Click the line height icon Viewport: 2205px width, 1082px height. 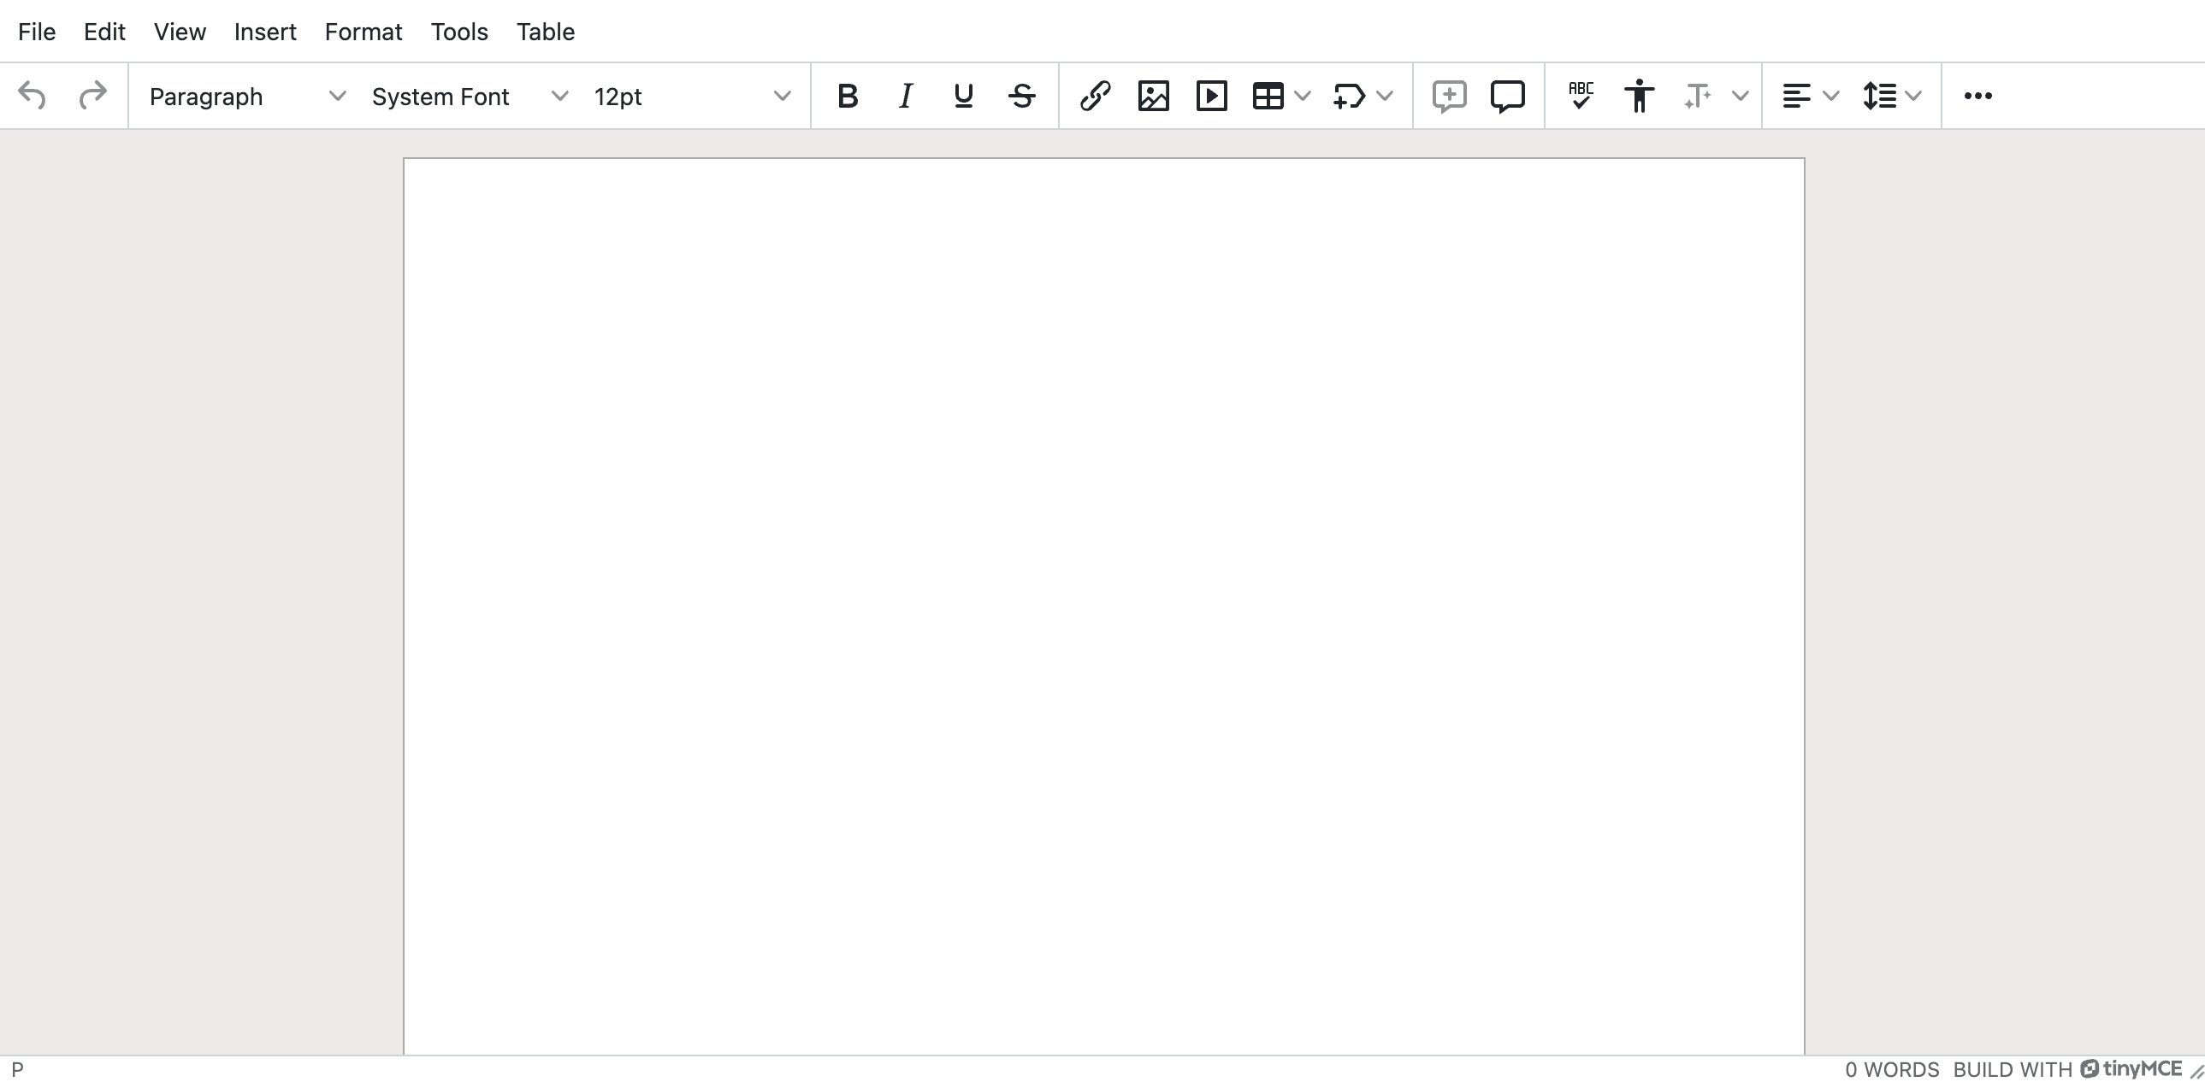coord(1880,96)
